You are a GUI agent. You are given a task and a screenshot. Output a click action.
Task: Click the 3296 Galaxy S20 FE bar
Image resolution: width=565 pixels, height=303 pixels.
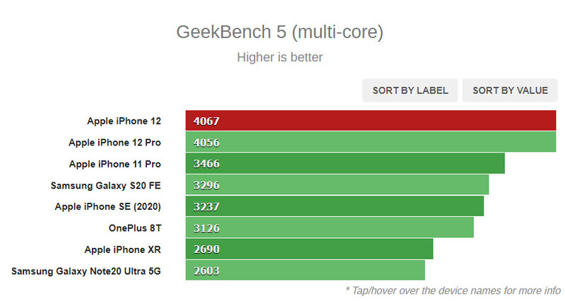tap(337, 185)
